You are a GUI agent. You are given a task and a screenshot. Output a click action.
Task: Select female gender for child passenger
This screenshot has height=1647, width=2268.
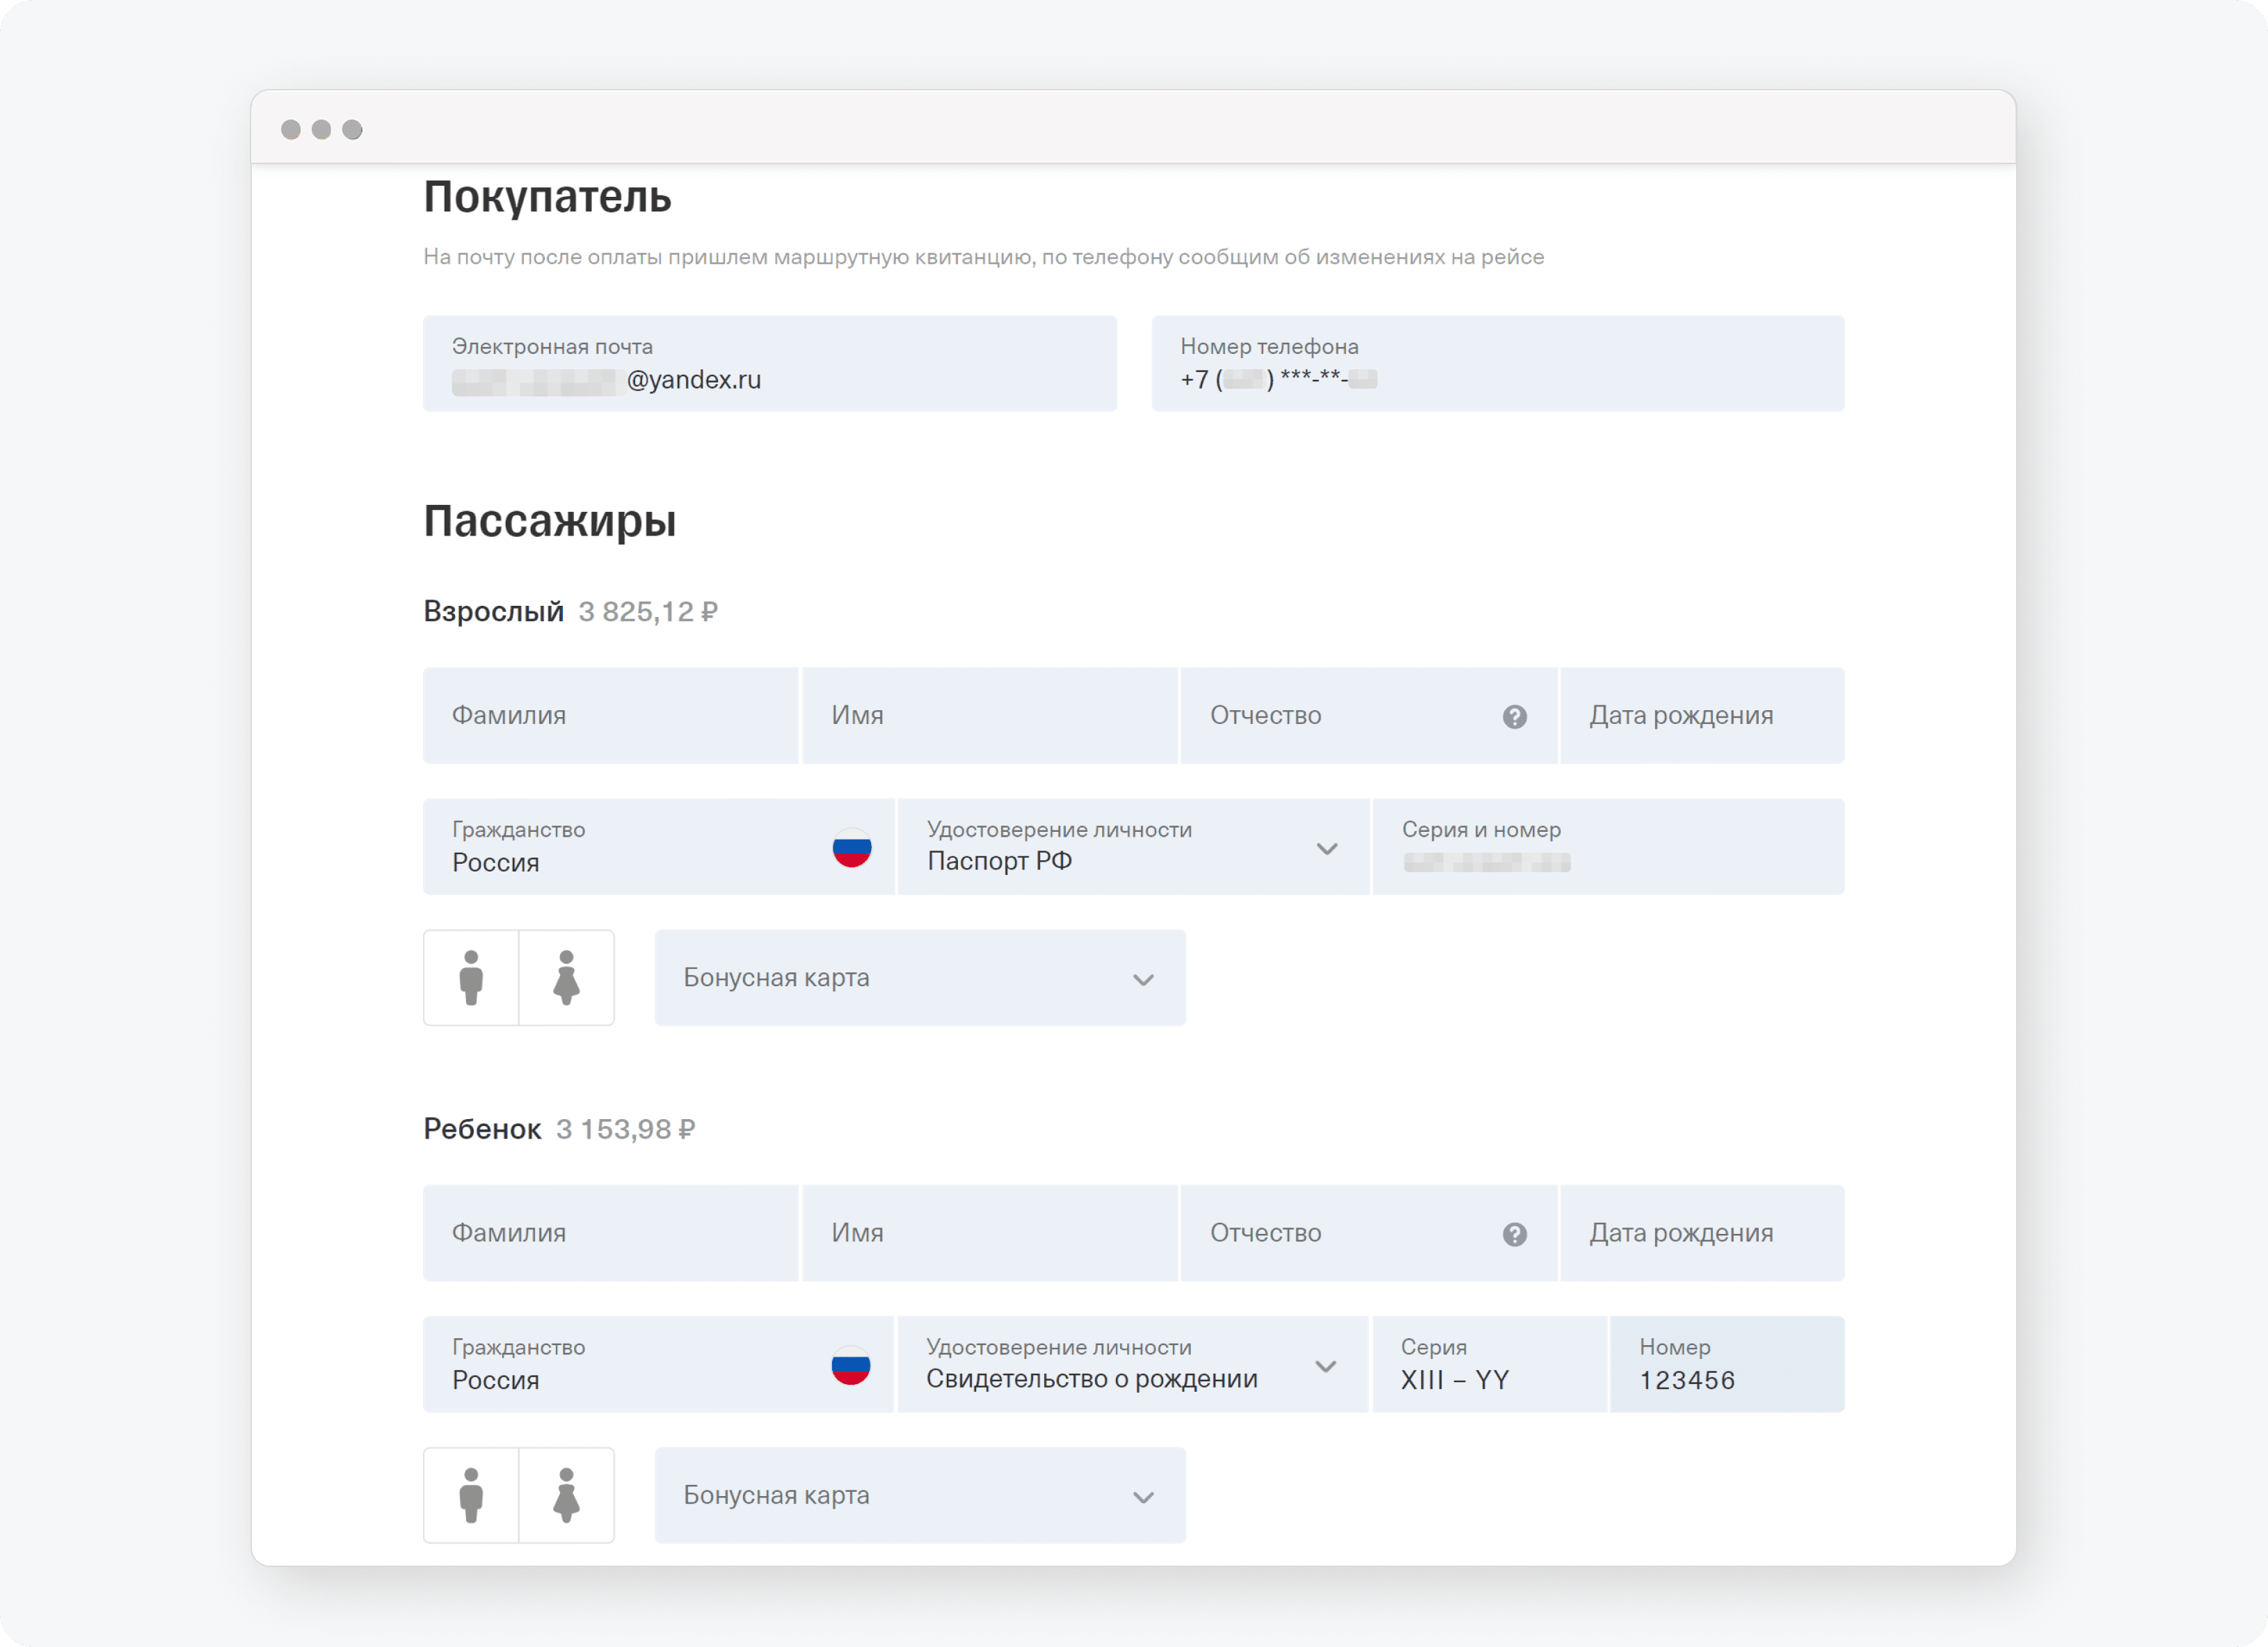click(x=566, y=1494)
